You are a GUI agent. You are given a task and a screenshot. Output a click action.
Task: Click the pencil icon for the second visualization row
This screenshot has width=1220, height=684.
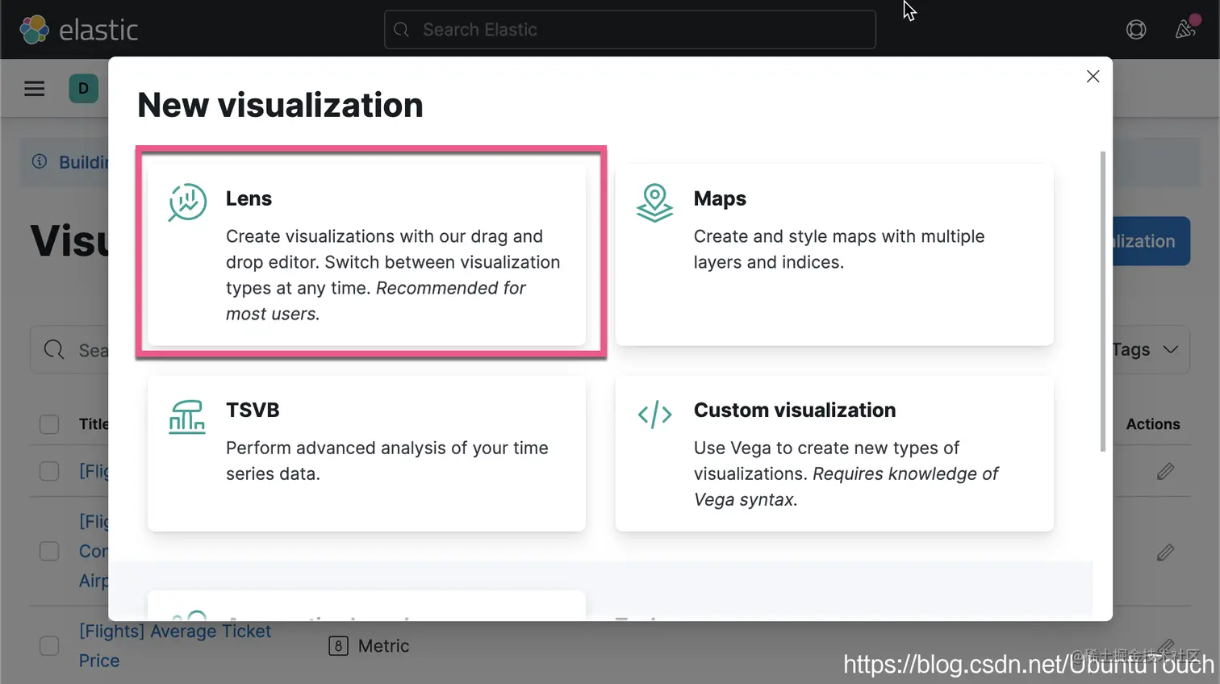point(1165,553)
